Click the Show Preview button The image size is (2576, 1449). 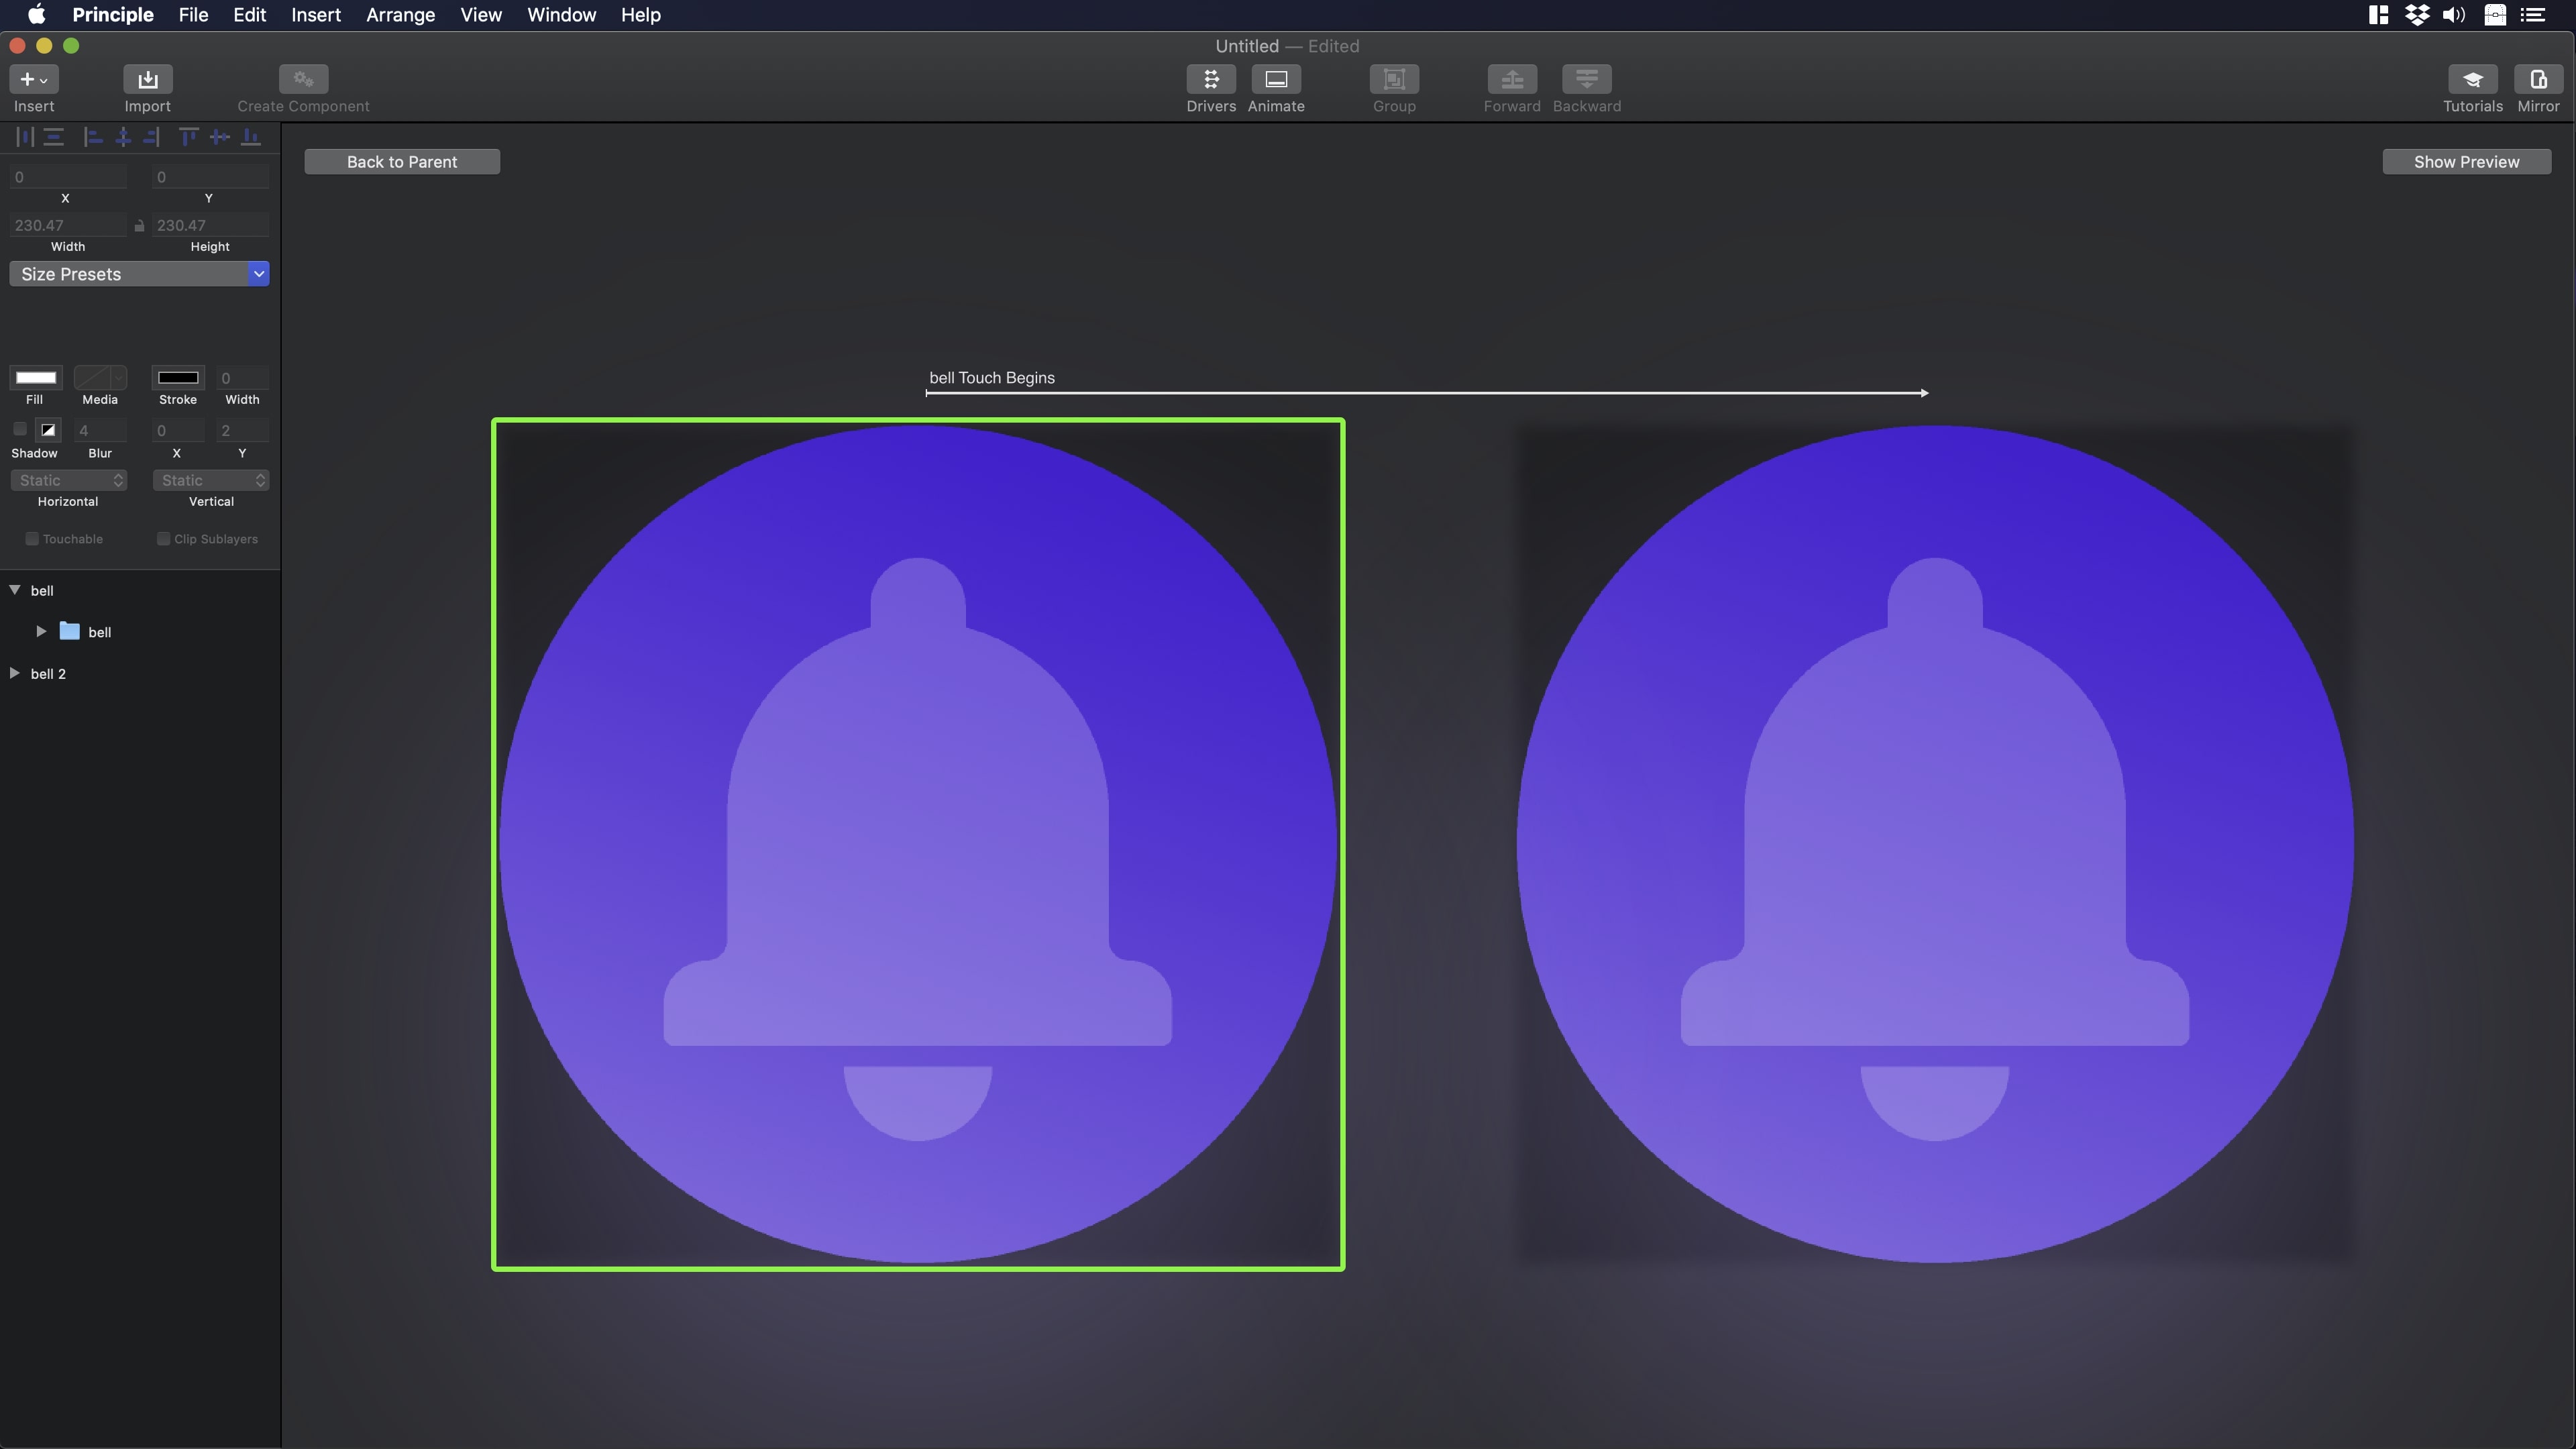coord(2466,162)
